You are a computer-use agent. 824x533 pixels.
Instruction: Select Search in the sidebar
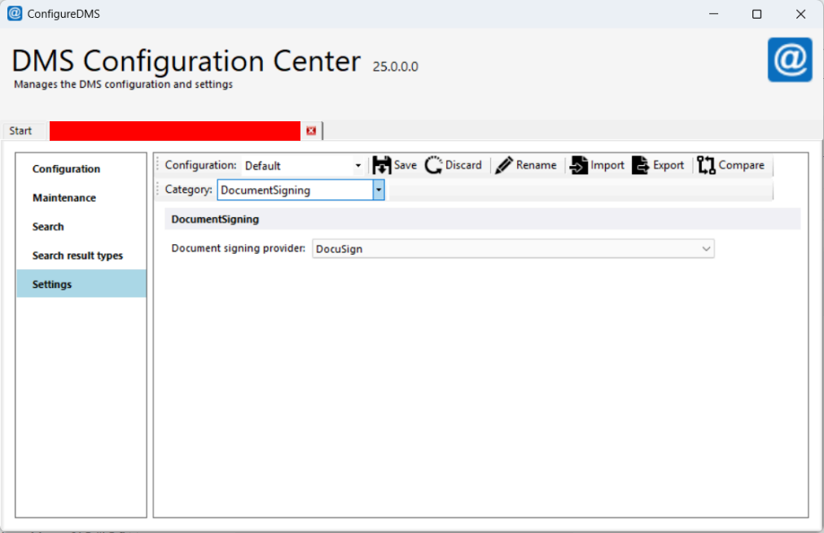(x=48, y=227)
